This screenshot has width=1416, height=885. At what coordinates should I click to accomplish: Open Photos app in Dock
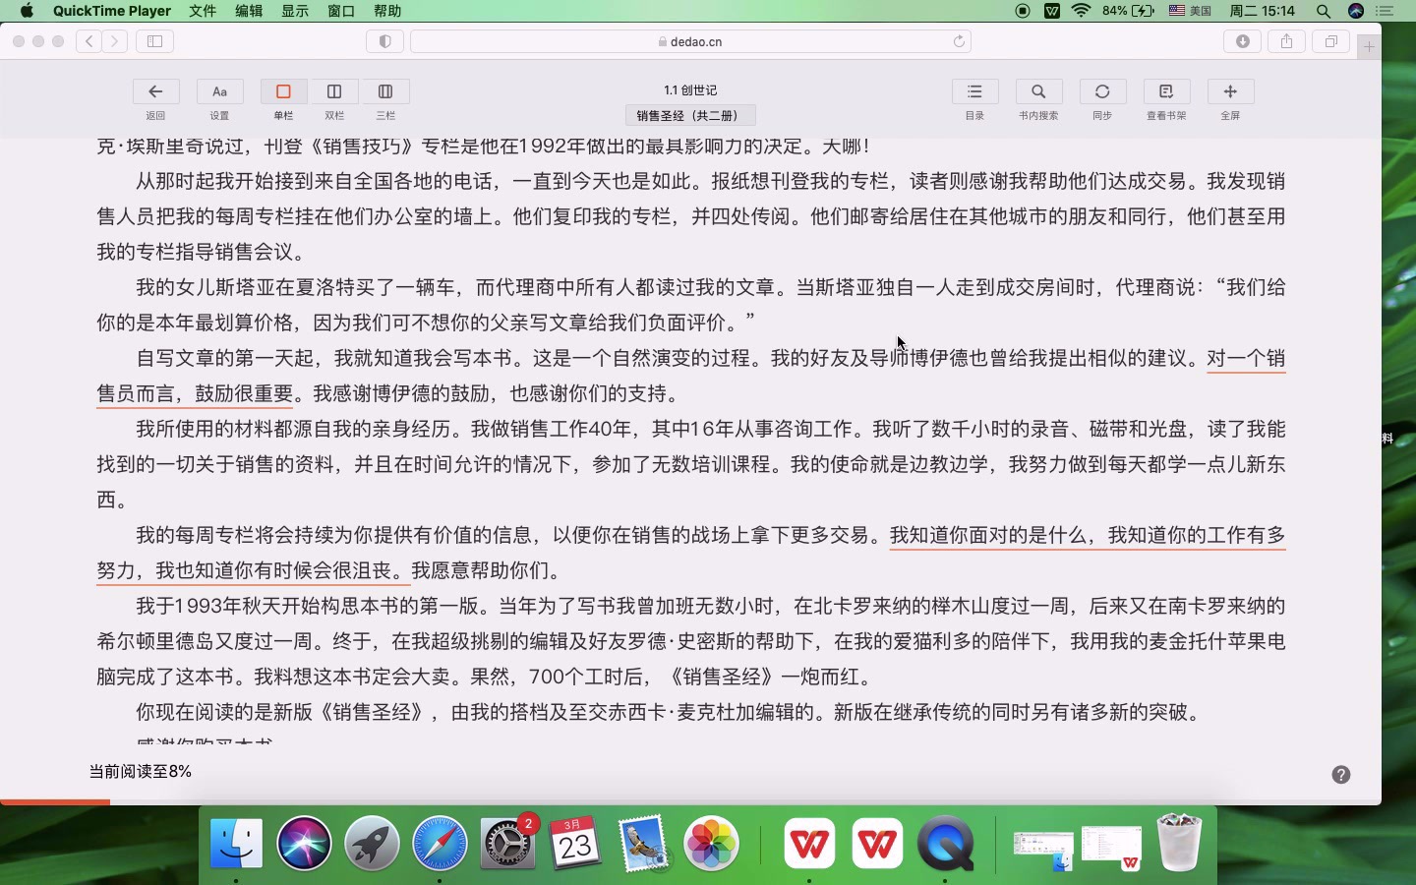coord(711,843)
